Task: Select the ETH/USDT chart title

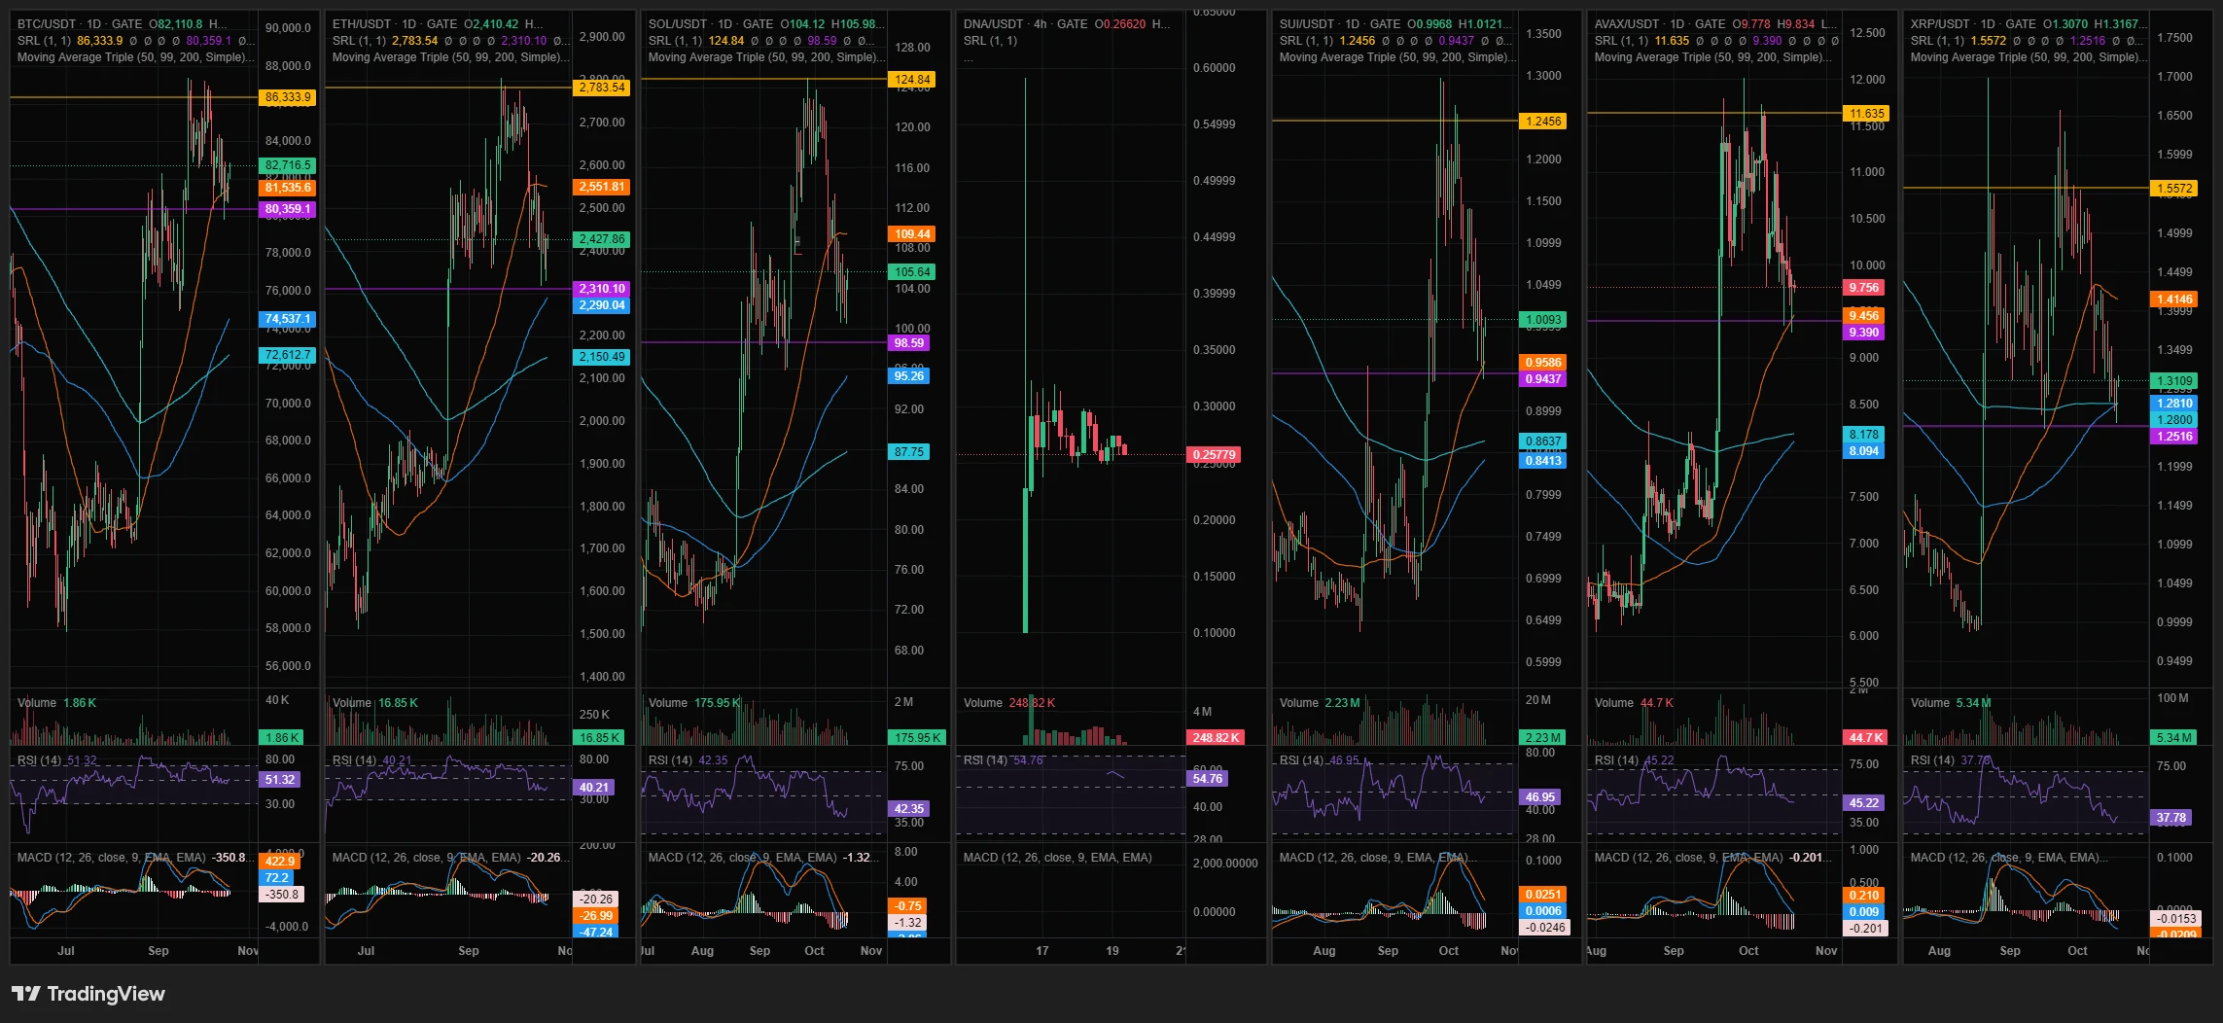Action: pyautogui.click(x=395, y=23)
